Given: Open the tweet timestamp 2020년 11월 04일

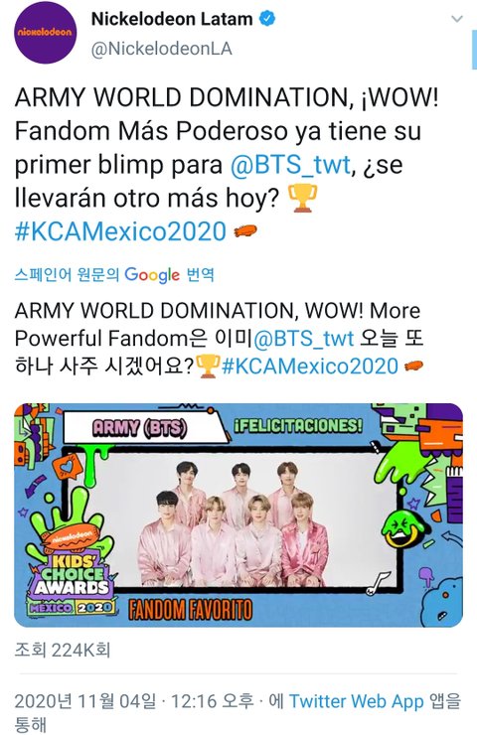Looking at the screenshot, I should click(85, 701).
